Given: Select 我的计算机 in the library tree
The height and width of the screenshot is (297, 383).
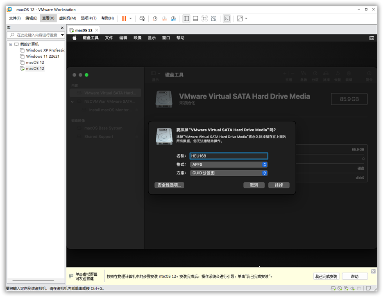Looking at the screenshot, I should 29,44.
